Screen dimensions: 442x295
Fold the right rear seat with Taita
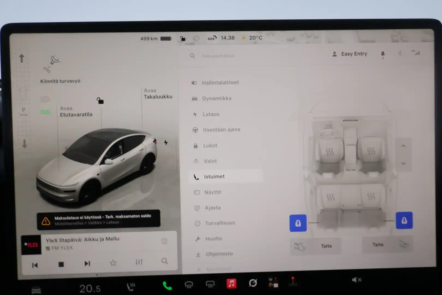pos(387,244)
